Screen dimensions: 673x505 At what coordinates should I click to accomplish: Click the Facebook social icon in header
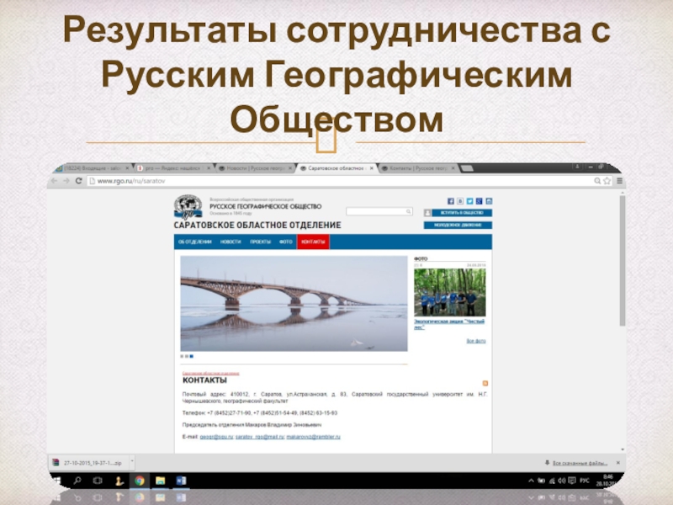tap(450, 201)
